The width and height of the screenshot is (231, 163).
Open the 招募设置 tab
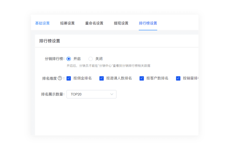click(x=67, y=23)
